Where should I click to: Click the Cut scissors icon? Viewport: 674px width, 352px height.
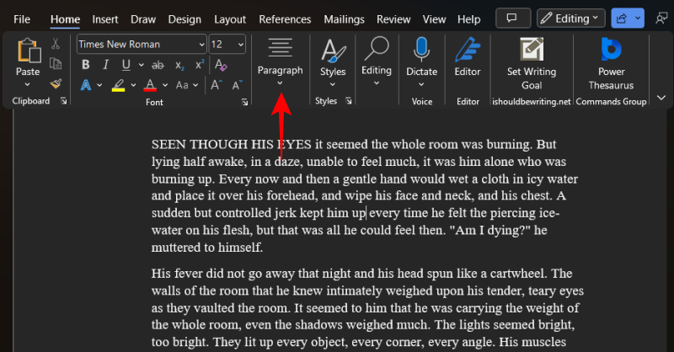(x=56, y=44)
